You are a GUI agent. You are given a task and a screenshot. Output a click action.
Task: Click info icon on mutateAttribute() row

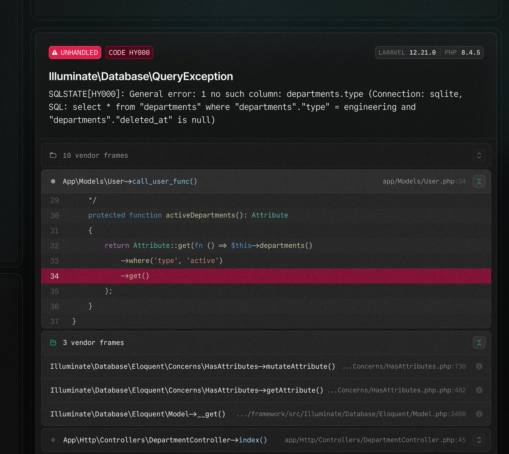(479, 366)
